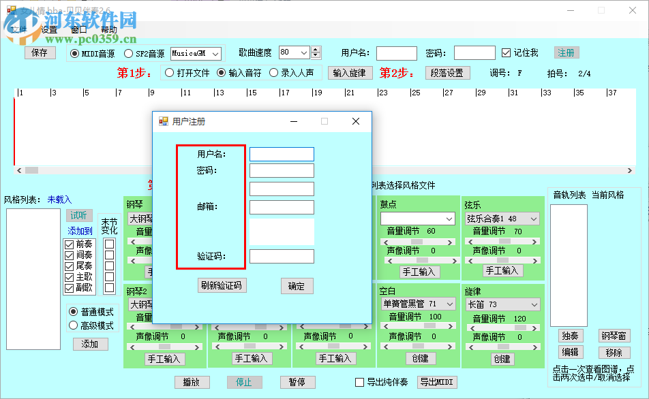
Task: Select the 录入人声 input mode
Action: [x=273, y=73]
